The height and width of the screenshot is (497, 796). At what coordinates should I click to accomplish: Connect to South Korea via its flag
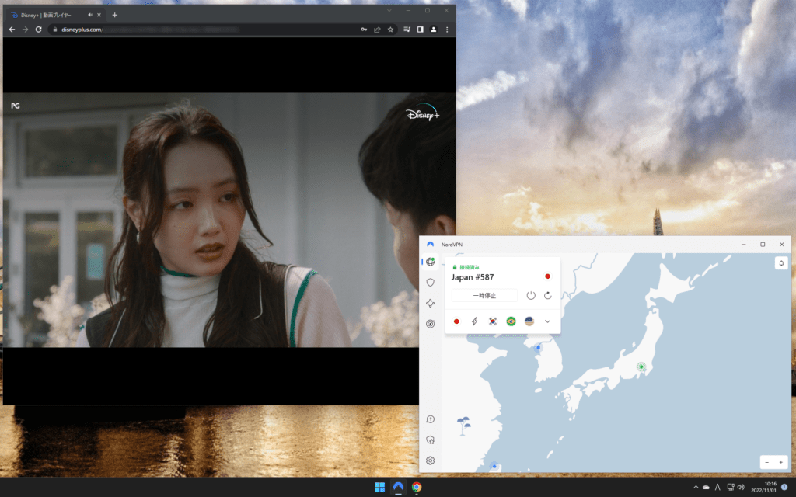point(493,321)
